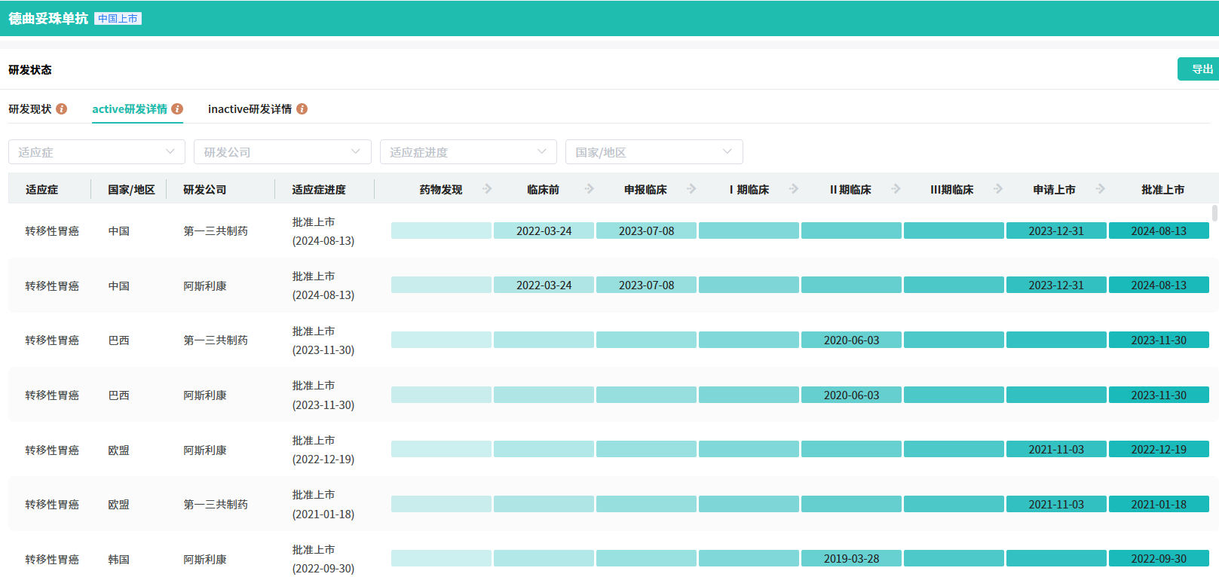The height and width of the screenshot is (577, 1219).
Task: Click the 2024-08-13 批准上市 bar in first row
Action: [1158, 231]
